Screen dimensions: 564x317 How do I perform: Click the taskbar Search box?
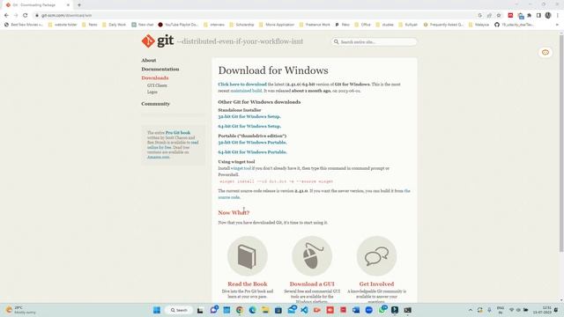(x=179, y=310)
